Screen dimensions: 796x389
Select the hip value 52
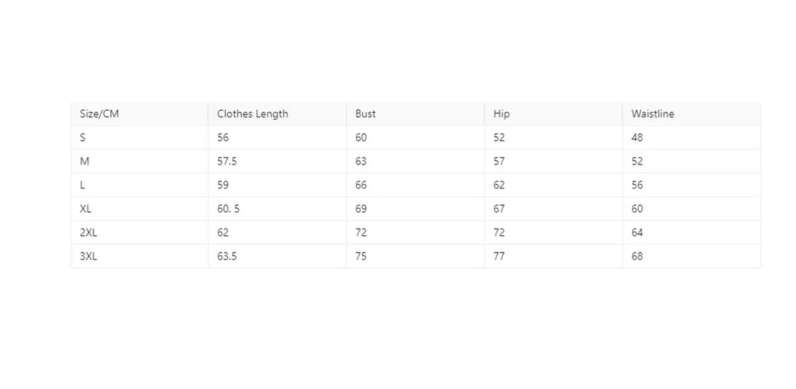[499, 138]
